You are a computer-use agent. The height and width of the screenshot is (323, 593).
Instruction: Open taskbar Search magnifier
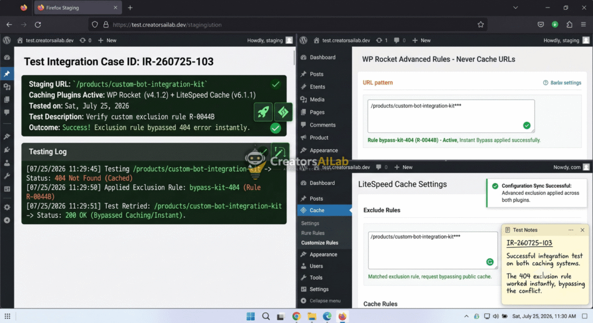point(266,316)
